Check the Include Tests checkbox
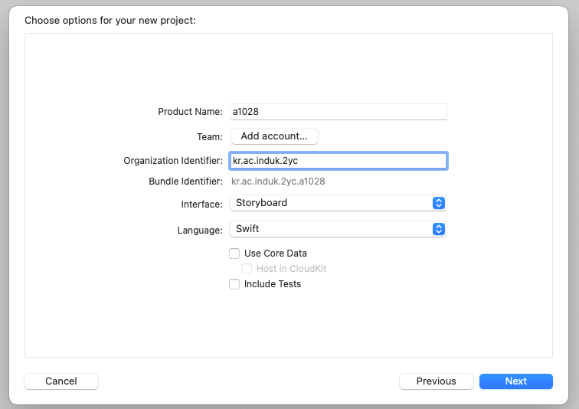Viewport: 579px width, 409px height. (234, 284)
